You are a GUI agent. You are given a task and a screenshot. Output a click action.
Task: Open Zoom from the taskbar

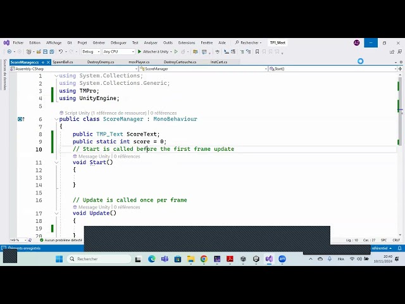(x=282, y=259)
